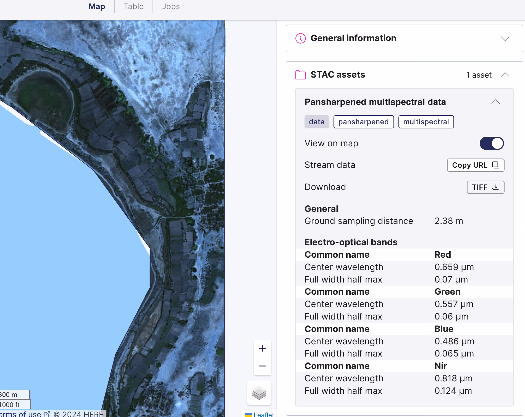Click the STAC assets folder icon
Image resolution: width=525 pixels, height=417 pixels.
pyautogui.click(x=301, y=75)
